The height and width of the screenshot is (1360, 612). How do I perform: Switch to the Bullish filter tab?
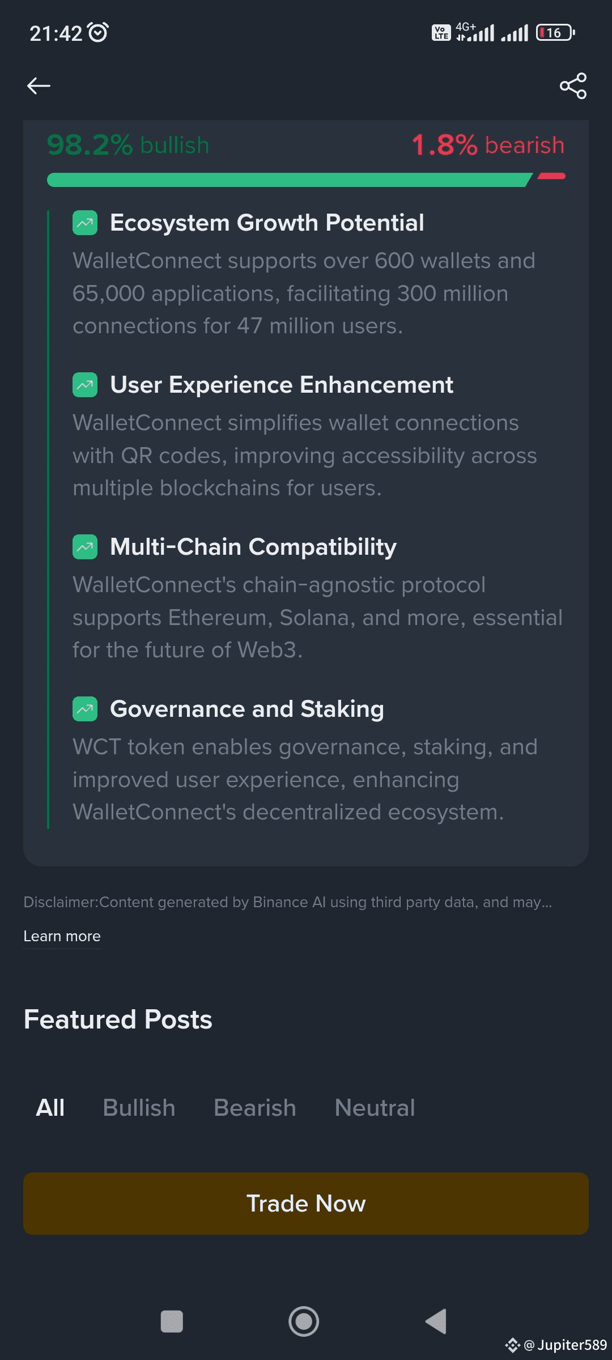coord(139,1108)
